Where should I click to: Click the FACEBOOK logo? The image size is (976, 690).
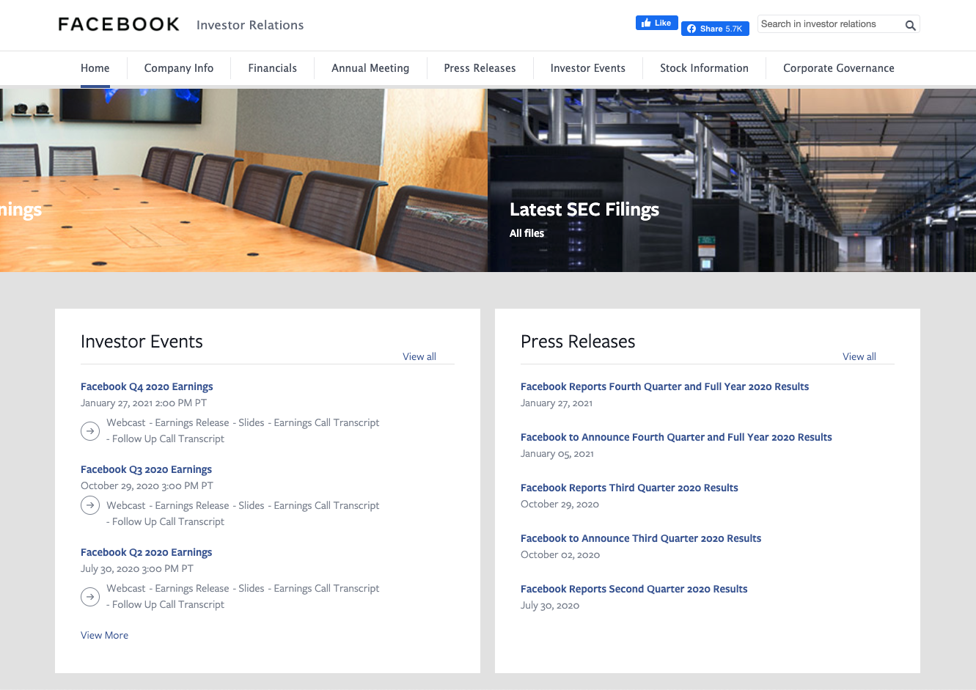(x=119, y=24)
